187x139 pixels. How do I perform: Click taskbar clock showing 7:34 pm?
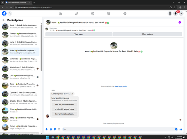178,138
